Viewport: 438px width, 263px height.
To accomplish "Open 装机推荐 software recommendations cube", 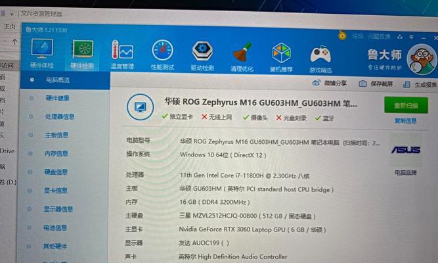I will pos(281,57).
